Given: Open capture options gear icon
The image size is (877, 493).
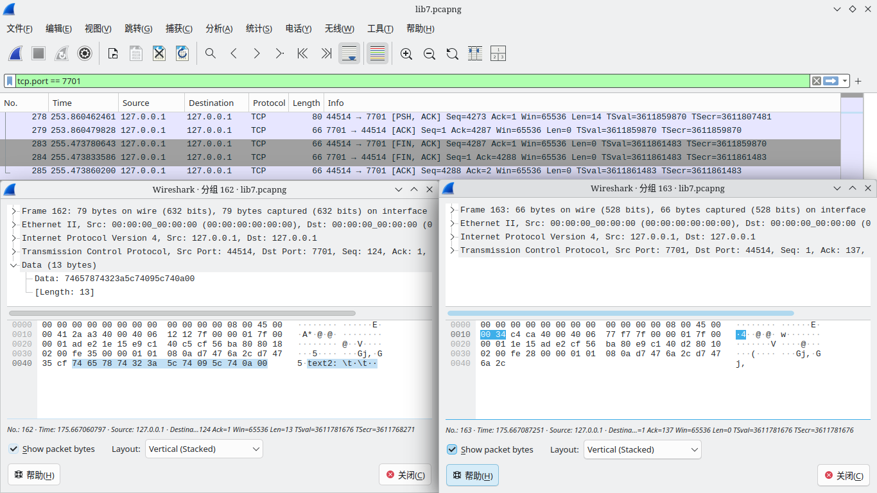Looking at the screenshot, I should 85,54.
